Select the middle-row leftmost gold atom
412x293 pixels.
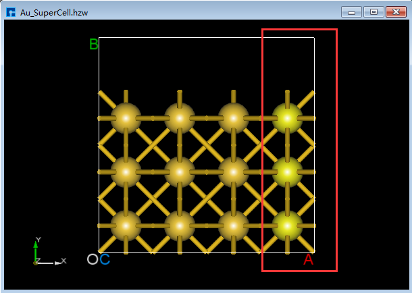coord(126,172)
